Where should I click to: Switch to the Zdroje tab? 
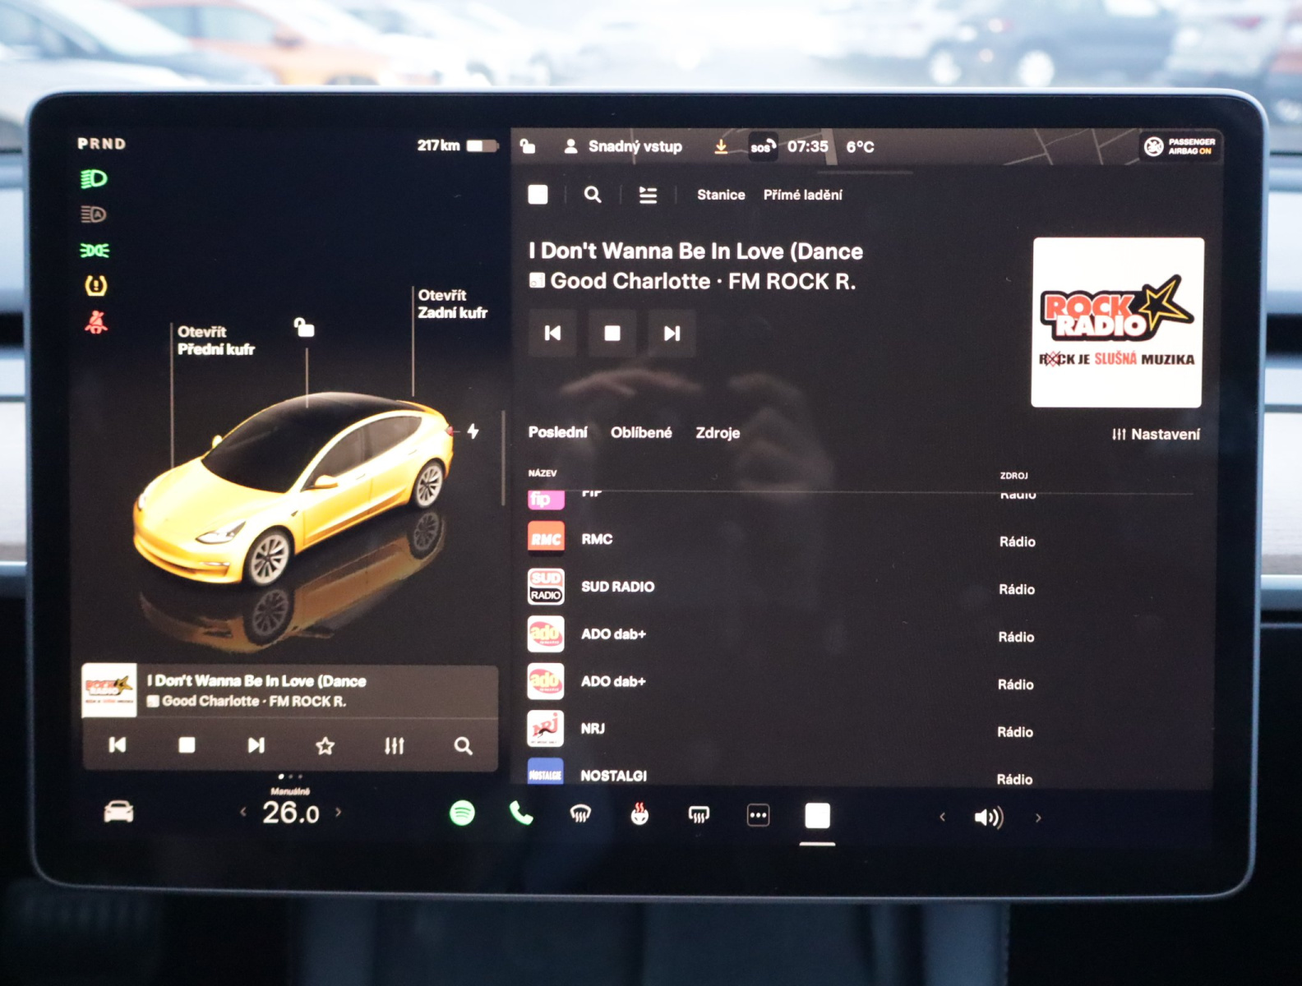(x=718, y=433)
